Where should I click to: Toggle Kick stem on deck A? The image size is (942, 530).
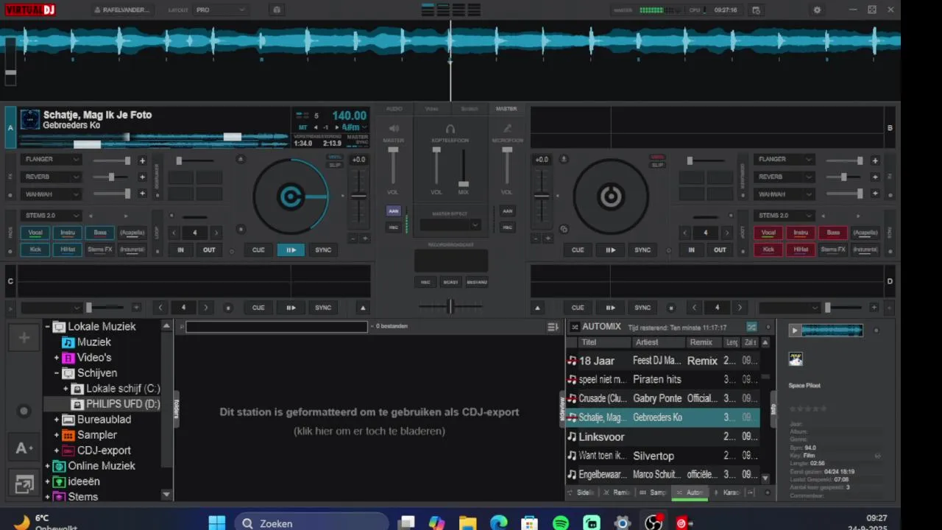click(x=35, y=250)
